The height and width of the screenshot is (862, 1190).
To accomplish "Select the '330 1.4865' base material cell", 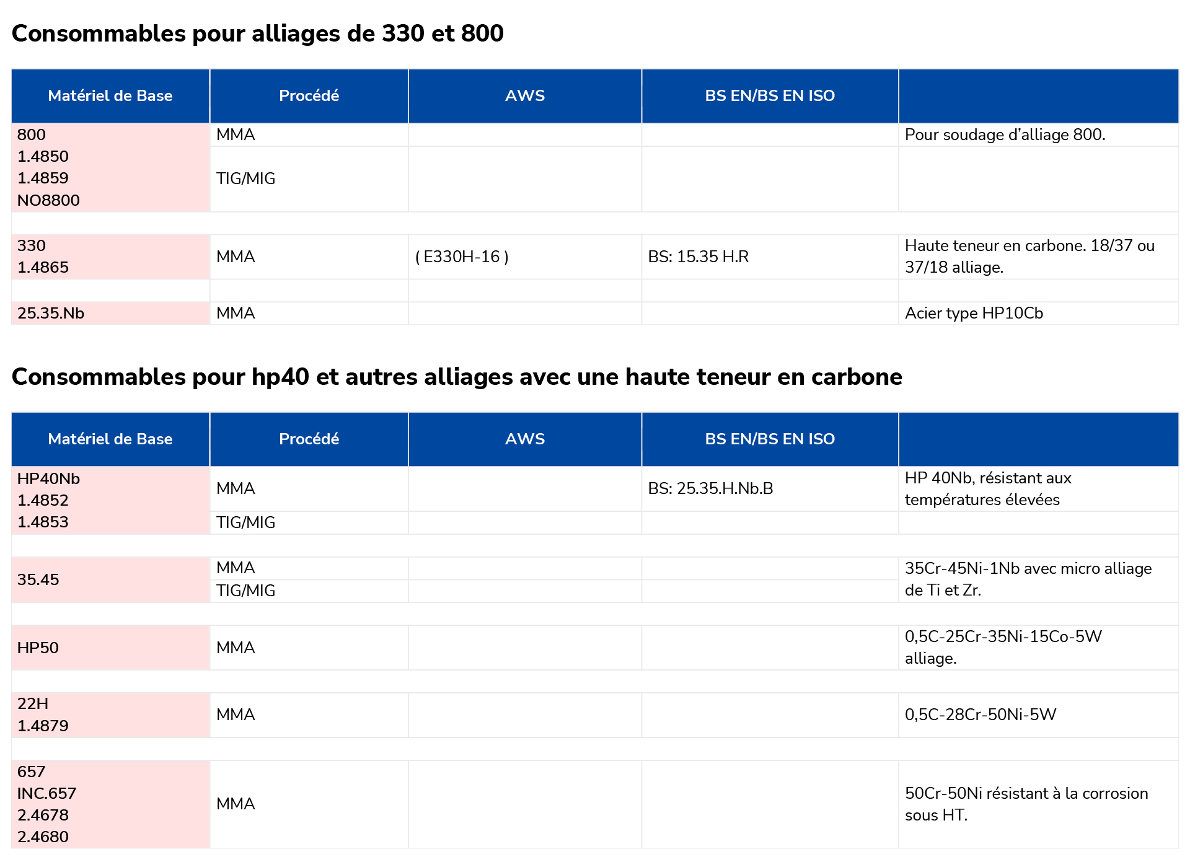I will 110,257.
